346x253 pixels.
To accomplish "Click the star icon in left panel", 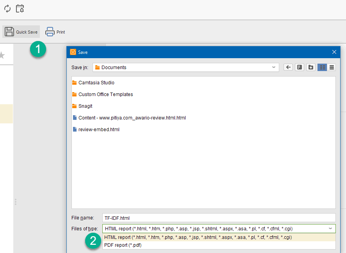I will [2, 55].
